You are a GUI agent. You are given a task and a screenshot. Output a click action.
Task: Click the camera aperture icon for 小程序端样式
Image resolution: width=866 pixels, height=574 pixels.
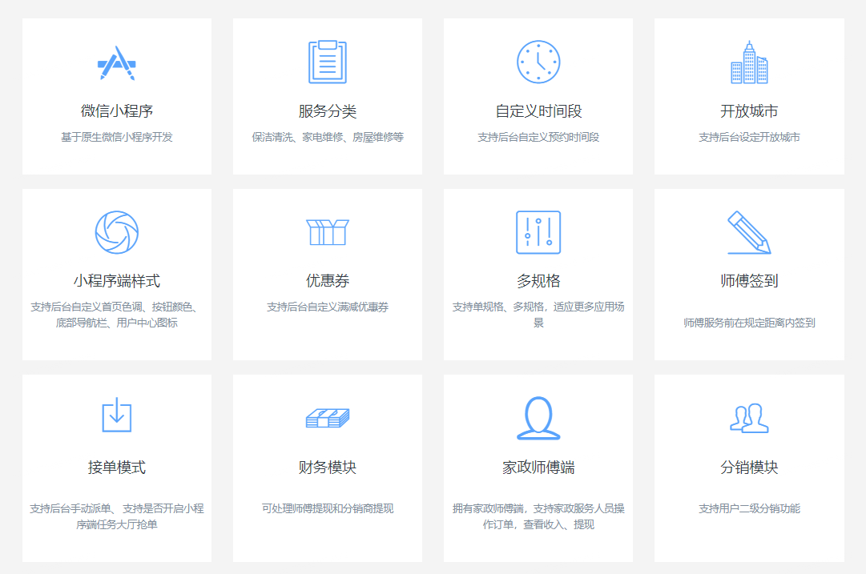point(117,232)
